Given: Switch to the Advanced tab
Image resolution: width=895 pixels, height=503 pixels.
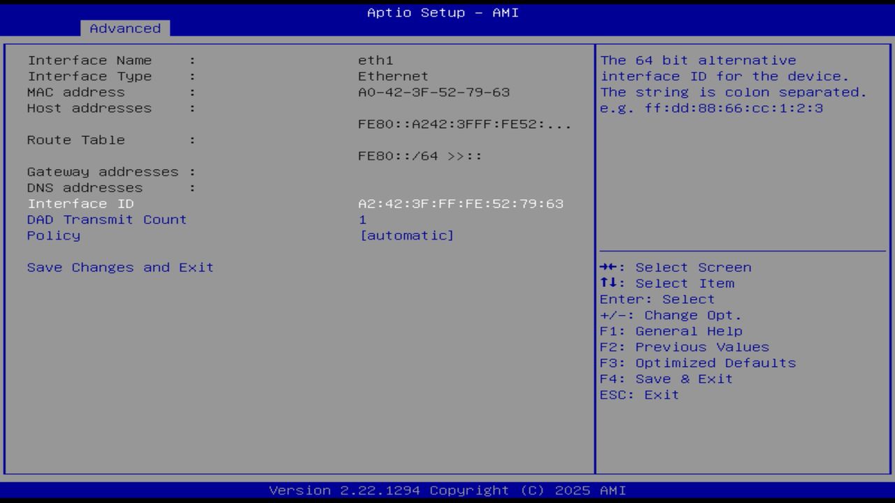Looking at the screenshot, I should tap(124, 28).
